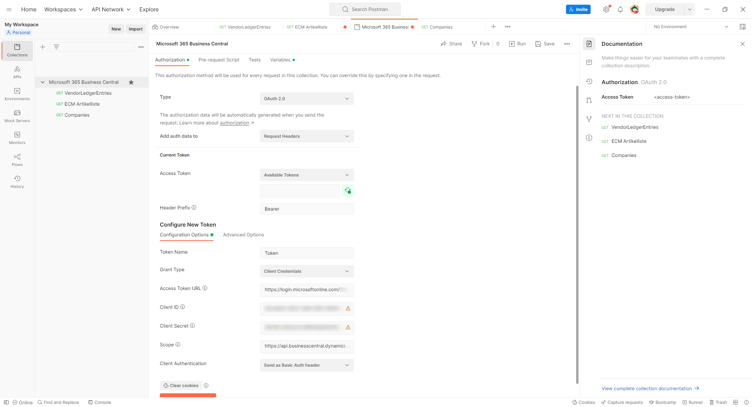Open environment quick look icon
The height and width of the screenshot is (407, 752).
pyautogui.click(x=743, y=27)
